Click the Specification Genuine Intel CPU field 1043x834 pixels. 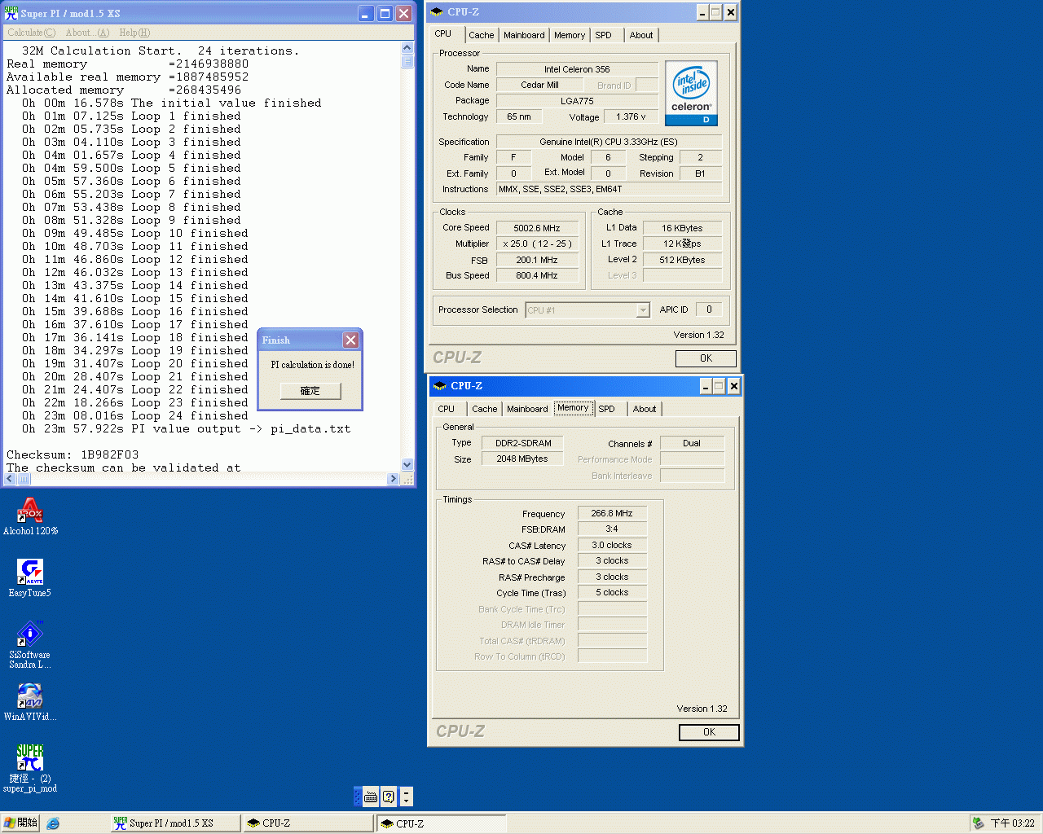609,142
